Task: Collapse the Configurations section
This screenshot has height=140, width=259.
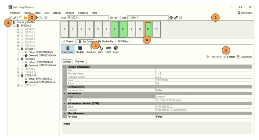Action: pos(65,87)
